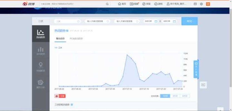Open the attribute analysis sidebar icon
This screenshot has height=111, width=232.
tap(41, 84)
